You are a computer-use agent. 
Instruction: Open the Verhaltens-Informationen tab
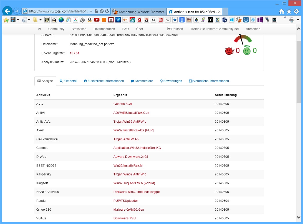click(x=209, y=81)
